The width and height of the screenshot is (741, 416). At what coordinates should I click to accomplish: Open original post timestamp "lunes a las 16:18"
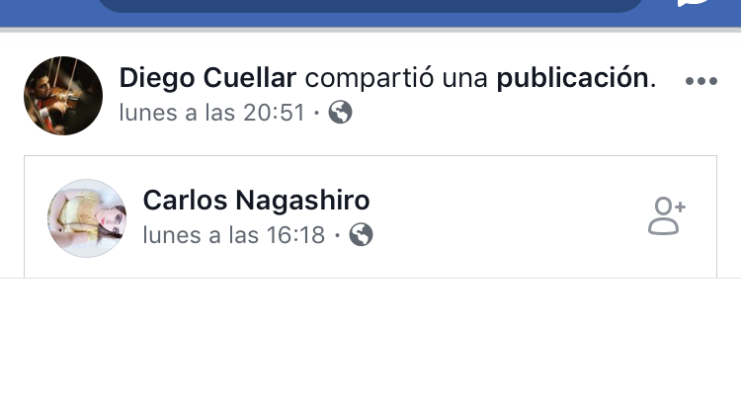pyautogui.click(x=234, y=235)
